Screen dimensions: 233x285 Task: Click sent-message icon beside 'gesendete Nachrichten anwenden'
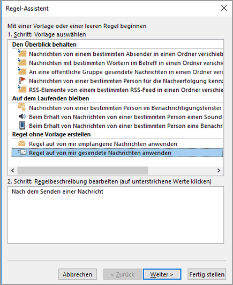pyautogui.click(x=22, y=152)
